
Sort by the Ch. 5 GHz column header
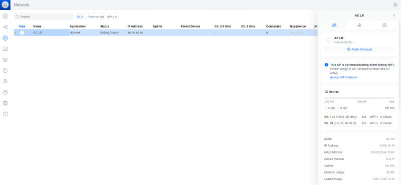coord(248,27)
